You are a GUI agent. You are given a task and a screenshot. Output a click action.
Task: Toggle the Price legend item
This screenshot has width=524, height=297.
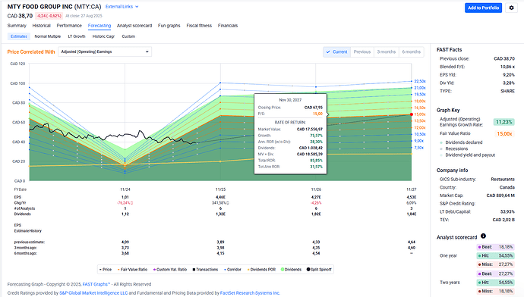click(106, 269)
